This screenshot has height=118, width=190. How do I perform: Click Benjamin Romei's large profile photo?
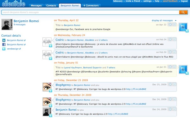[x=7, y=24]
